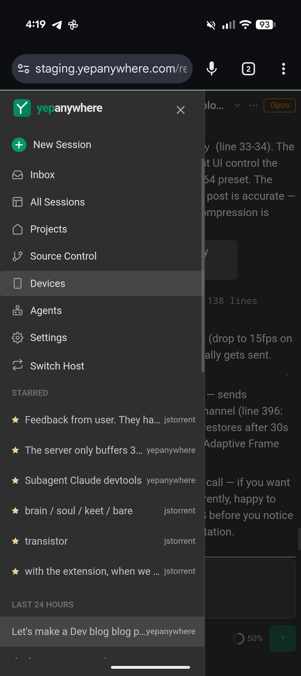
Task: Open the browser tab switcher
Action: click(248, 69)
